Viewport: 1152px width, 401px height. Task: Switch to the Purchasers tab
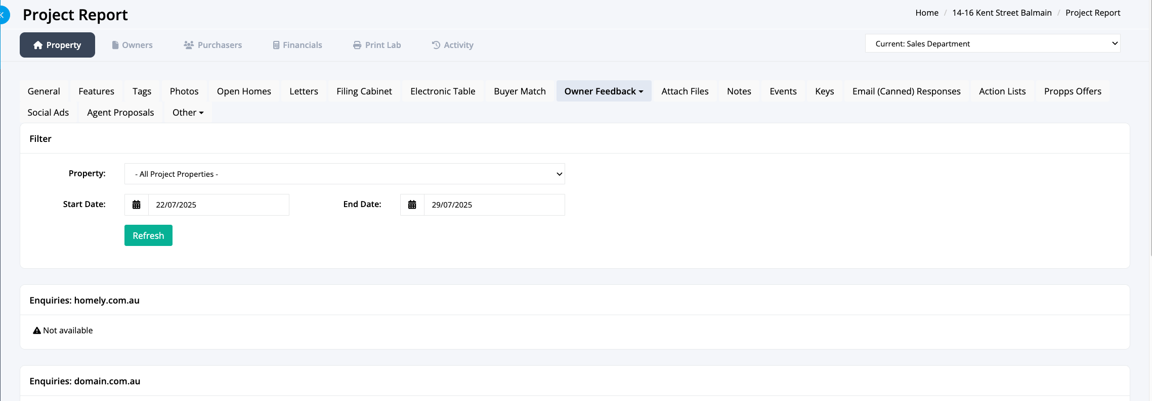(213, 45)
